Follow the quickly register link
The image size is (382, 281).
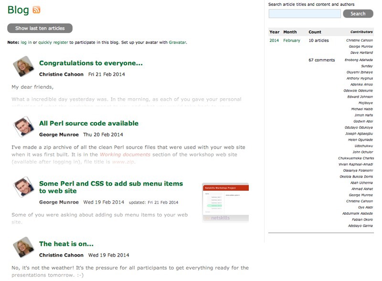[53, 42]
